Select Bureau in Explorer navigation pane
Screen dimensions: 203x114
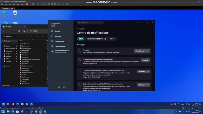(8, 46)
